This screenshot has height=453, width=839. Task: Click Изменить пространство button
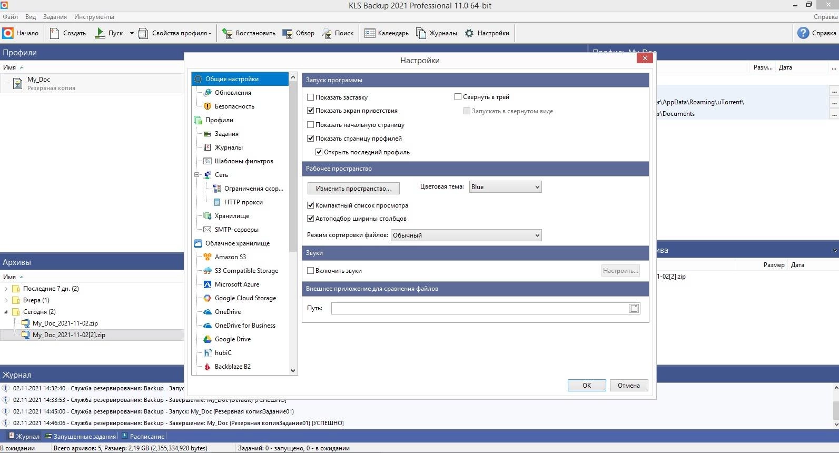[x=353, y=188]
